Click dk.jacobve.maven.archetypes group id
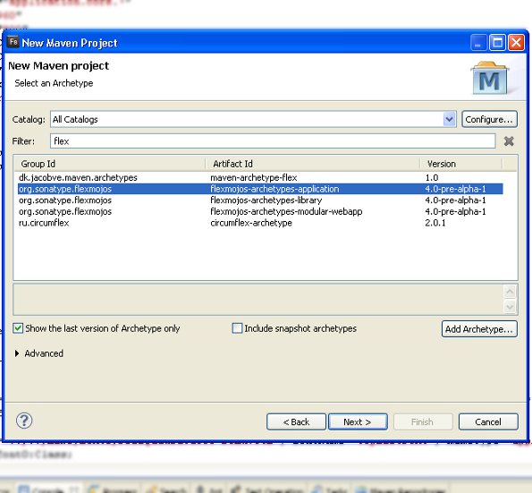 [78, 177]
